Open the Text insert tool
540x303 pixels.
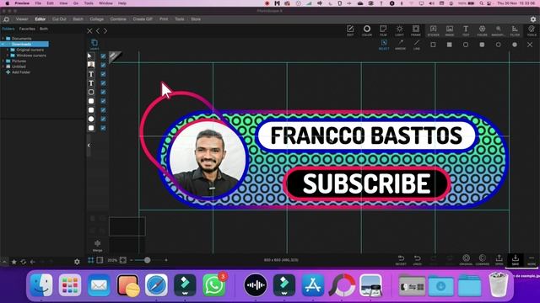pos(466,30)
